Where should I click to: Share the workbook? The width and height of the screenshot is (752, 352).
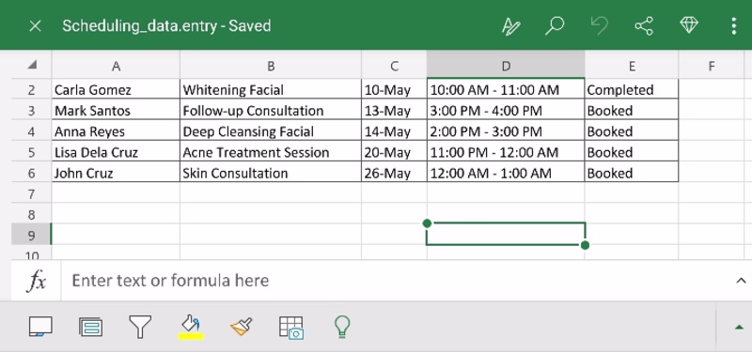click(644, 26)
